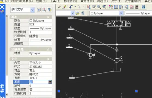Click the 样式 value STANDARD

pyautogui.click(x=40, y=66)
